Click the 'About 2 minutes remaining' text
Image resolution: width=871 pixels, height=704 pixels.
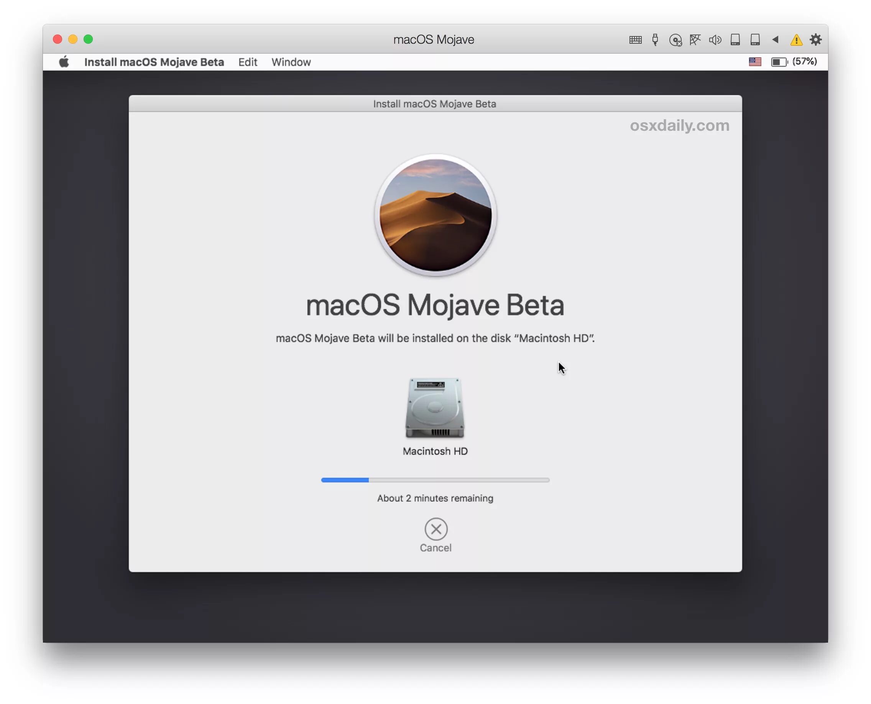435,498
